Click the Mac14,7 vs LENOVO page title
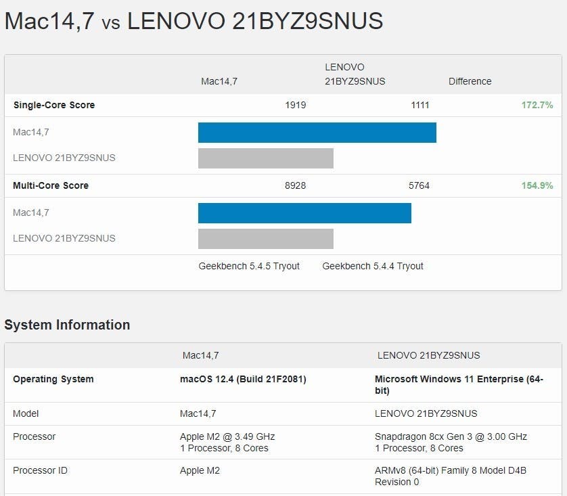 (x=194, y=21)
